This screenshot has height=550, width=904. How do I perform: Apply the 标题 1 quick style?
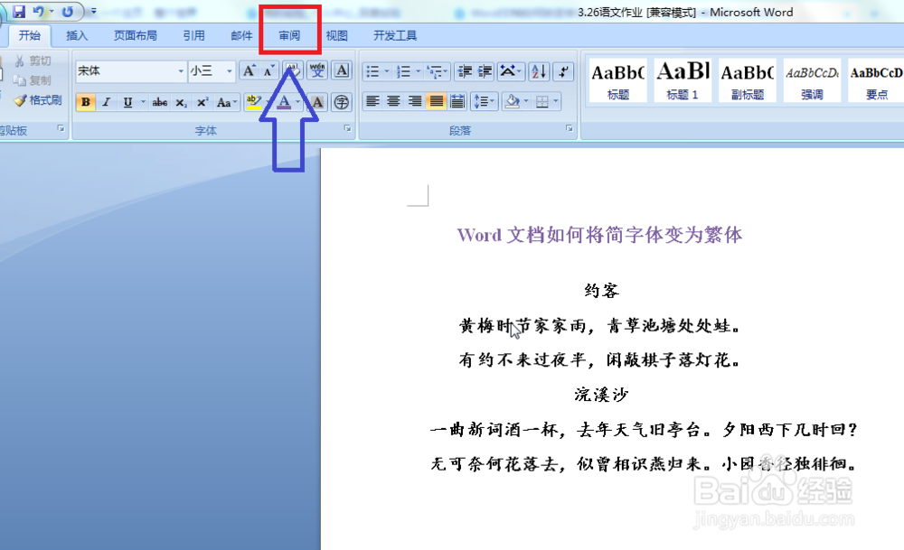[683, 81]
